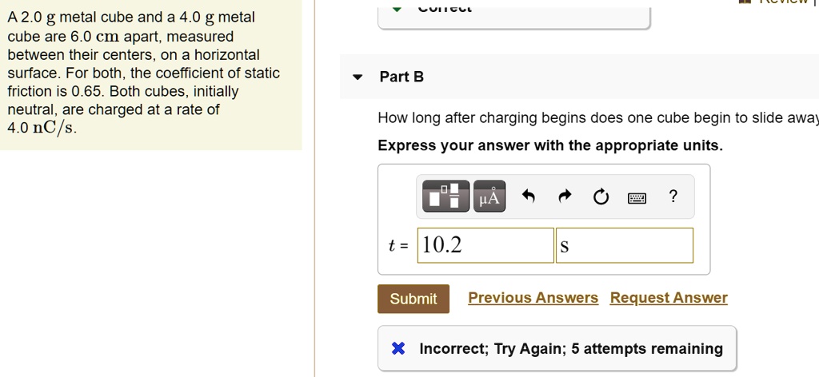Click the units field containing s
819x377 pixels.
point(625,245)
